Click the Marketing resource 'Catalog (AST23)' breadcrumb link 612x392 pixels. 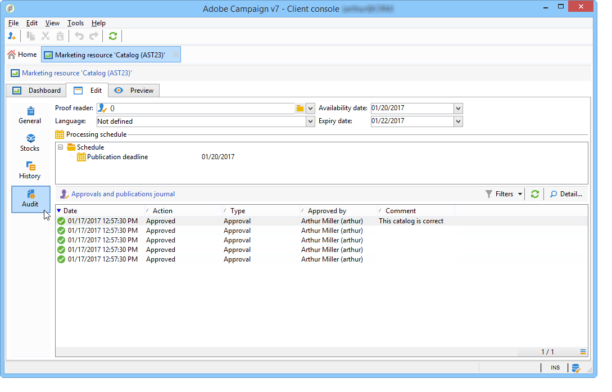[x=76, y=73]
